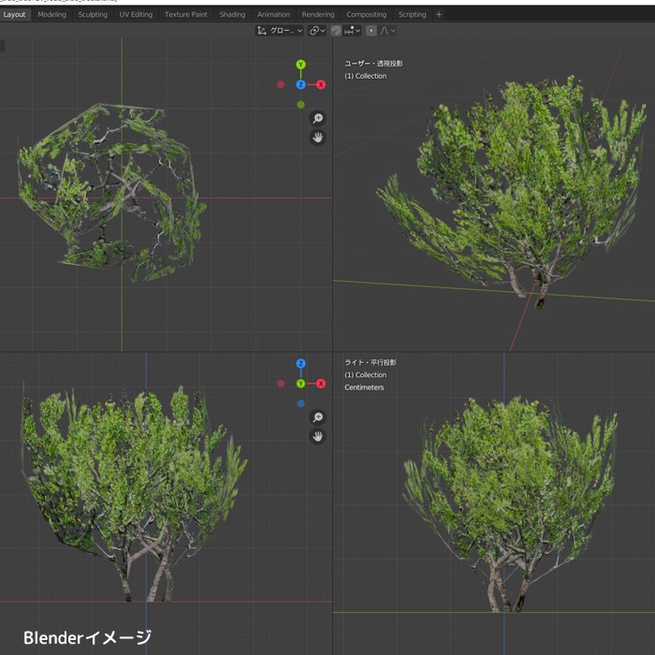Open the transform pivot point dropdown
Screen dimensions: 655x655
click(x=317, y=31)
